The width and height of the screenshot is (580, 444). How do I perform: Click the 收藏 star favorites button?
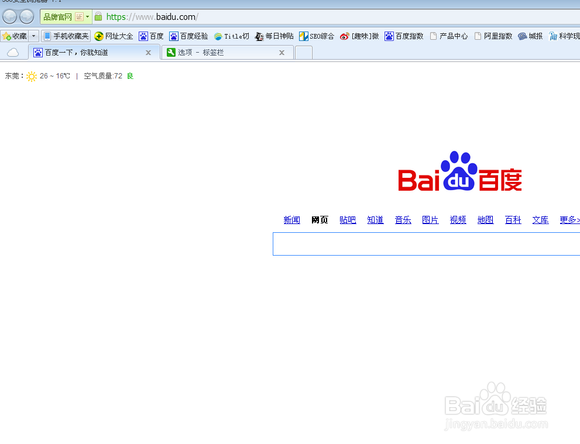[15, 36]
